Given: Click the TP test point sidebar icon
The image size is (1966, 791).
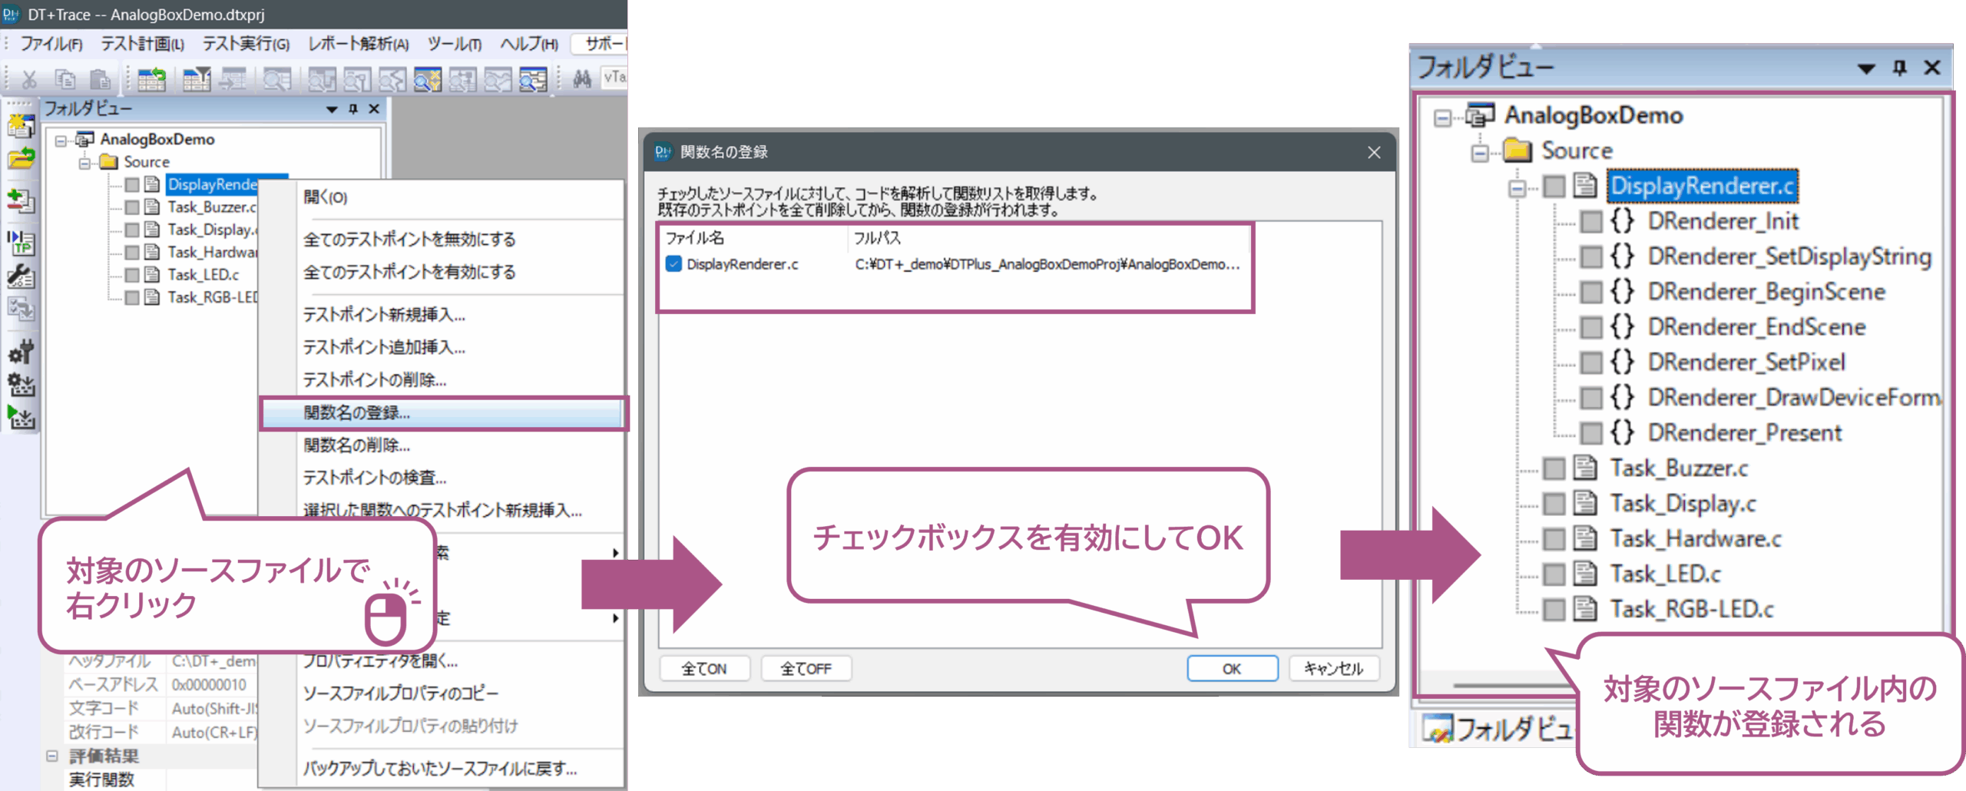Looking at the screenshot, I should coord(21,243).
